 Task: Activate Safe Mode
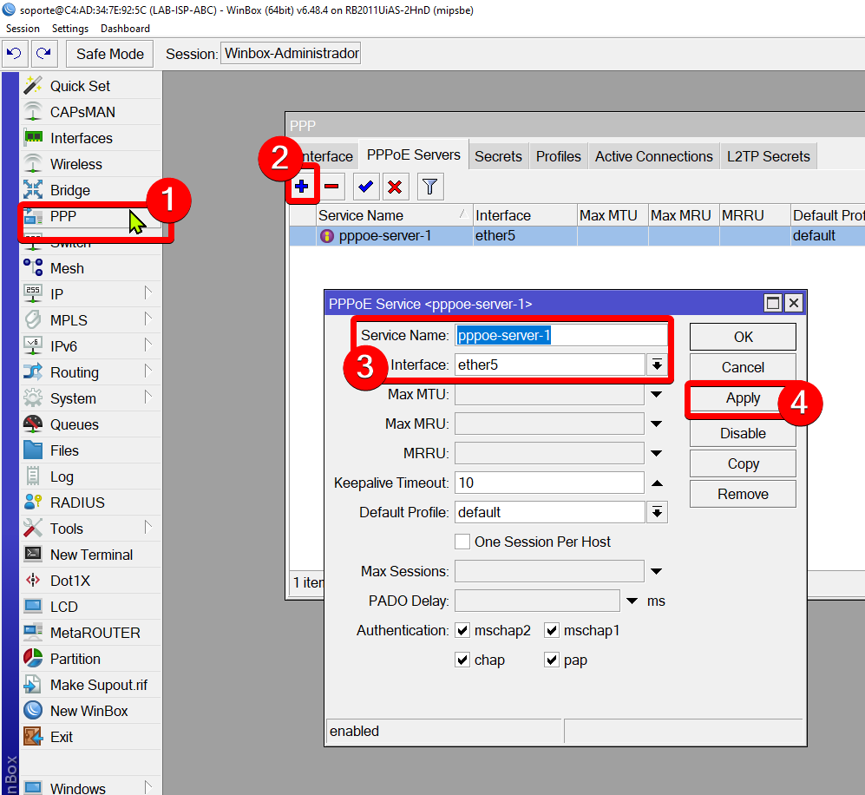tap(108, 53)
